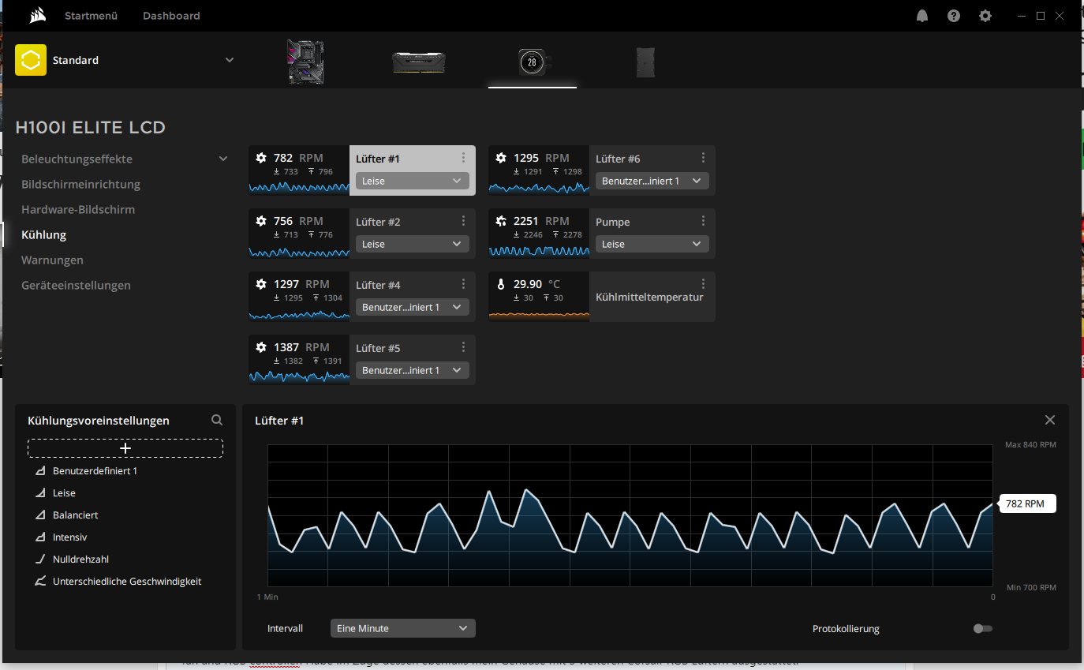Open Lüfter #4 three-dot menu
1084x670 pixels.
[463, 284]
